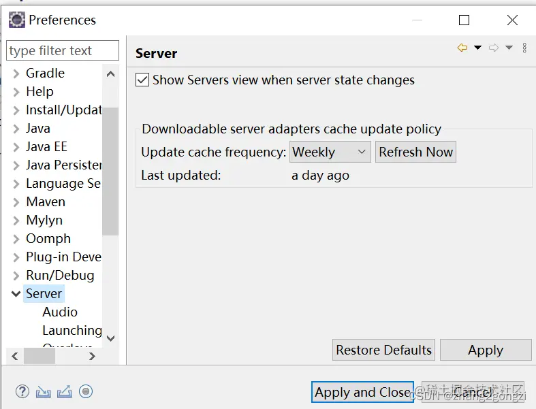Expand the Oomph tree node

click(x=16, y=239)
